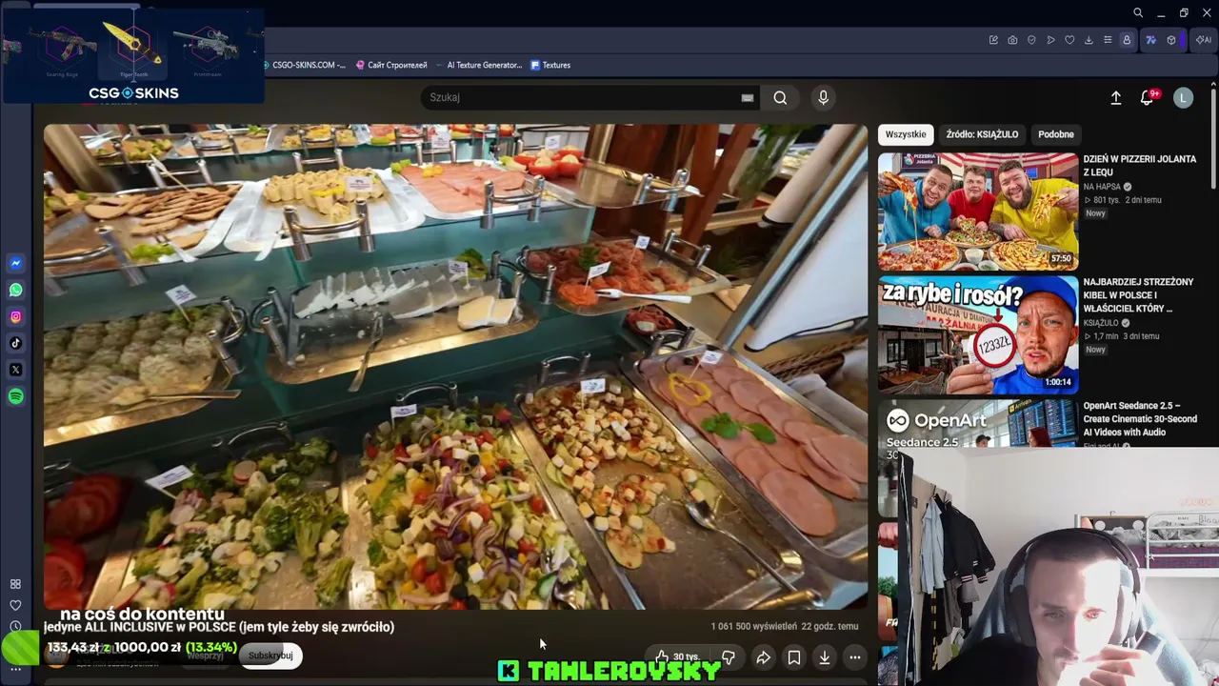The width and height of the screenshot is (1219, 686).
Task: Click the cube extensions icon
Action: pyautogui.click(x=1171, y=40)
